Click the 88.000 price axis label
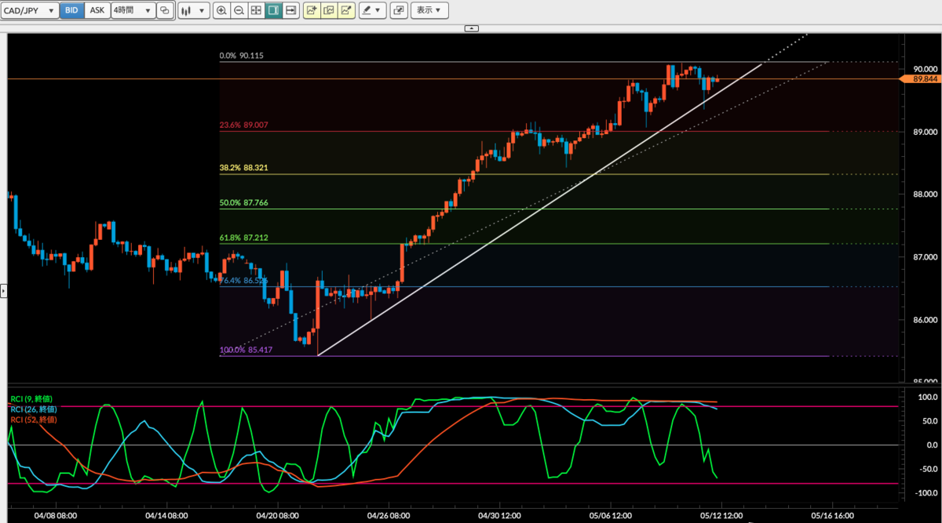Image resolution: width=942 pixels, height=523 pixels. (927, 194)
